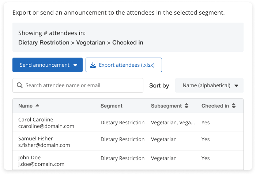Image resolution: width=256 pixels, height=175 pixels.
Task: Expand the Name (alphabetical) sort dropdown
Action: 236,86
